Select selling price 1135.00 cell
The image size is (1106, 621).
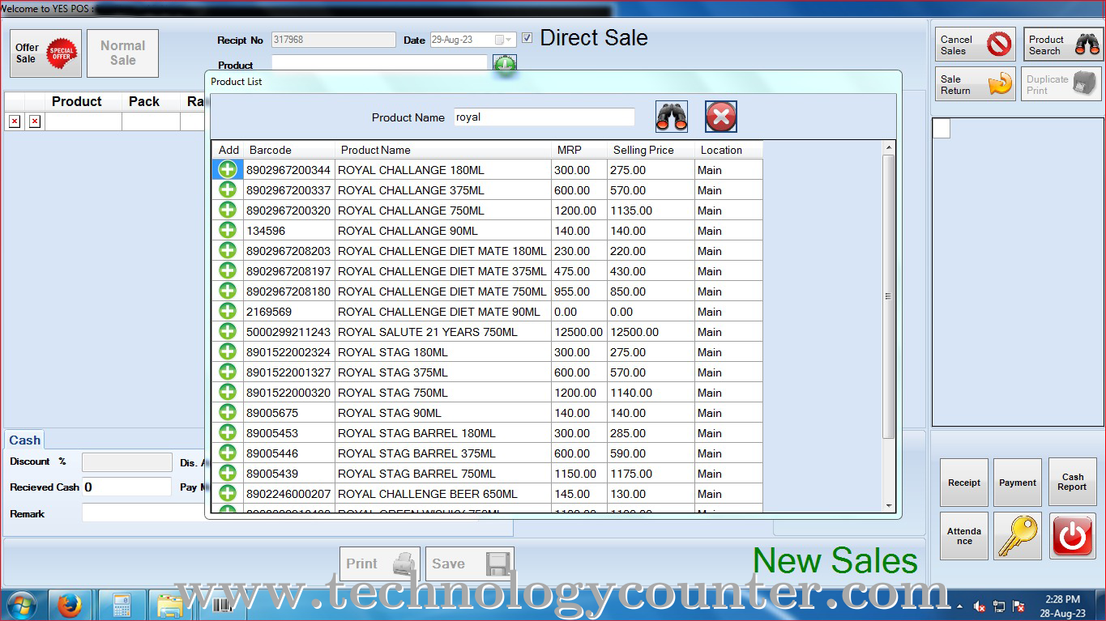click(651, 211)
